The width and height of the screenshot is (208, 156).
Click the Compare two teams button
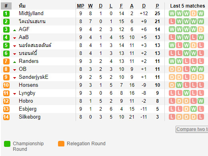tap(192, 129)
